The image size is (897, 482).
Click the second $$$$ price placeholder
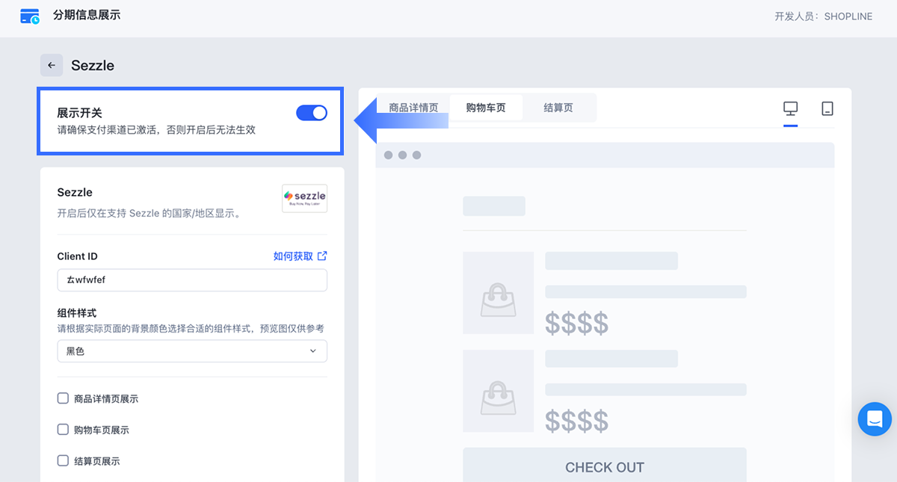(576, 421)
